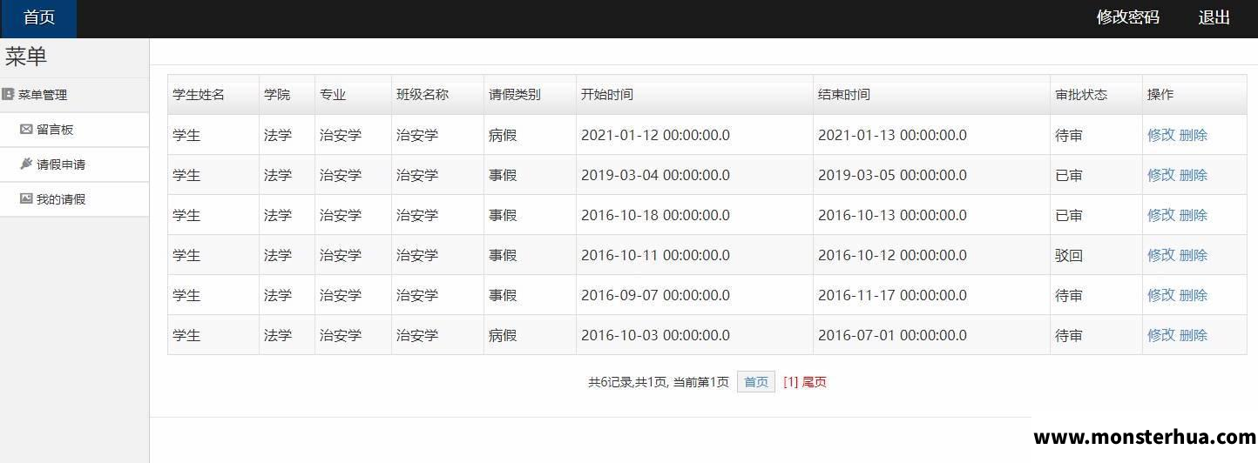Viewport: 1258px width, 463px height.
Task: Open the 我的请假 menu item
Action: (75, 199)
